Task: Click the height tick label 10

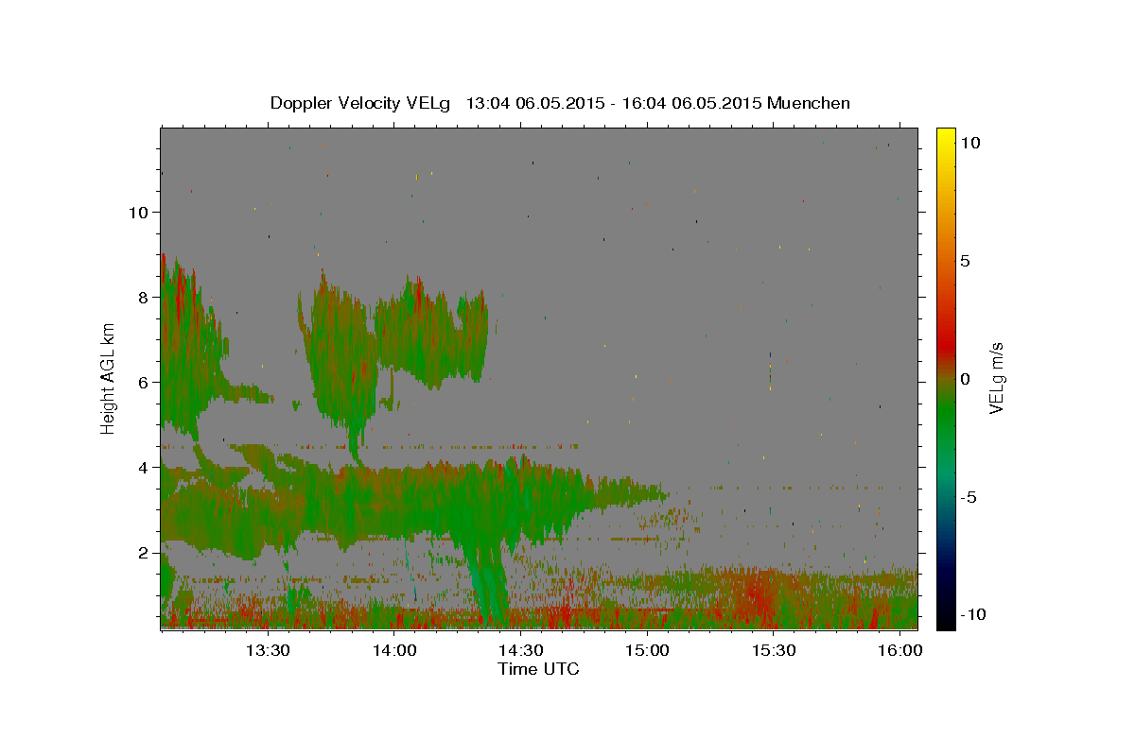Action: tap(138, 212)
